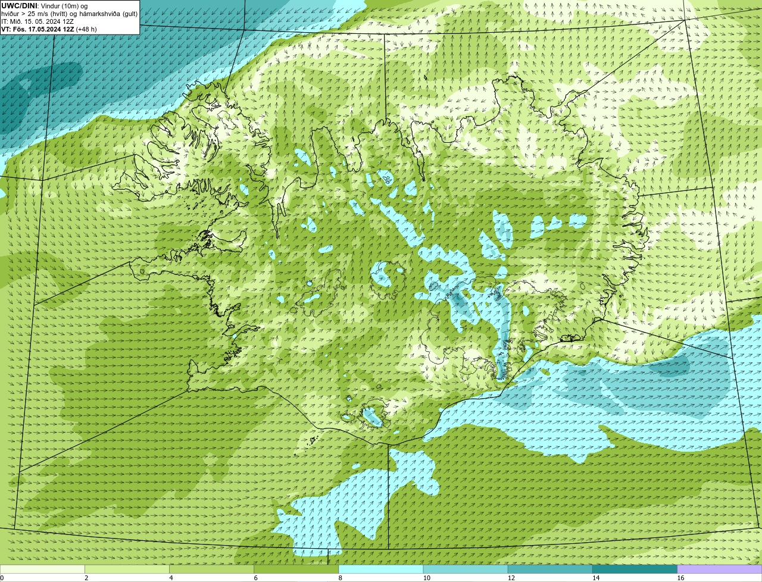Click the green 4–6 m/s legend swatch
The height and width of the screenshot is (582, 762).
pyautogui.click(x=211, y=570)
